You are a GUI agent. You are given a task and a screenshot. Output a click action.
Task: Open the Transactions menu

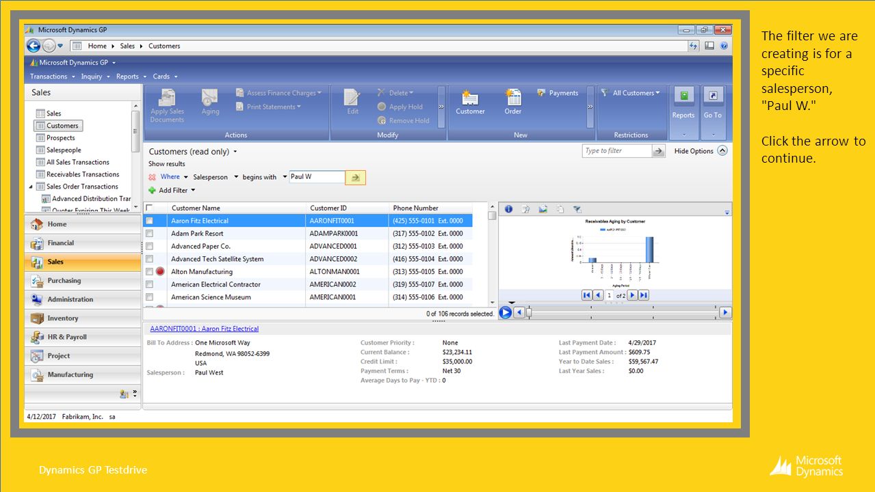[x=52, y=77]
